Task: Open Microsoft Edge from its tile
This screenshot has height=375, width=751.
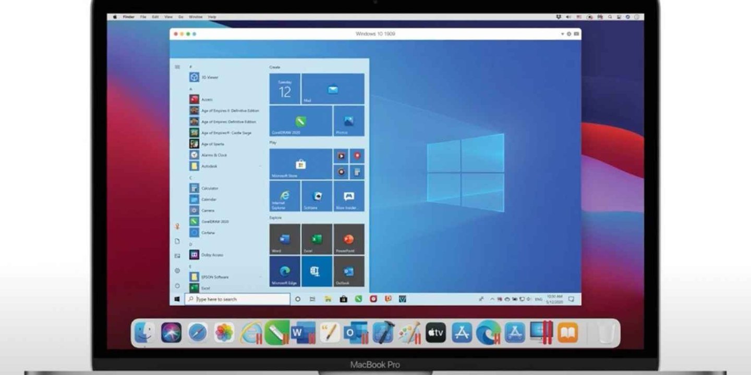Action: point(284,271)
